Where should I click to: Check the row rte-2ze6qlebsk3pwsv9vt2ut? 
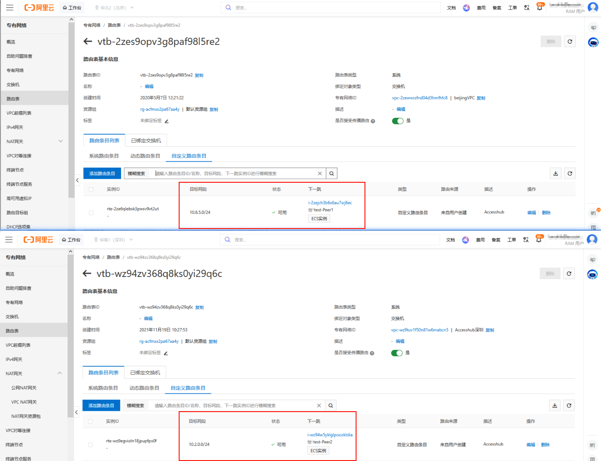(x=91, y=212)
